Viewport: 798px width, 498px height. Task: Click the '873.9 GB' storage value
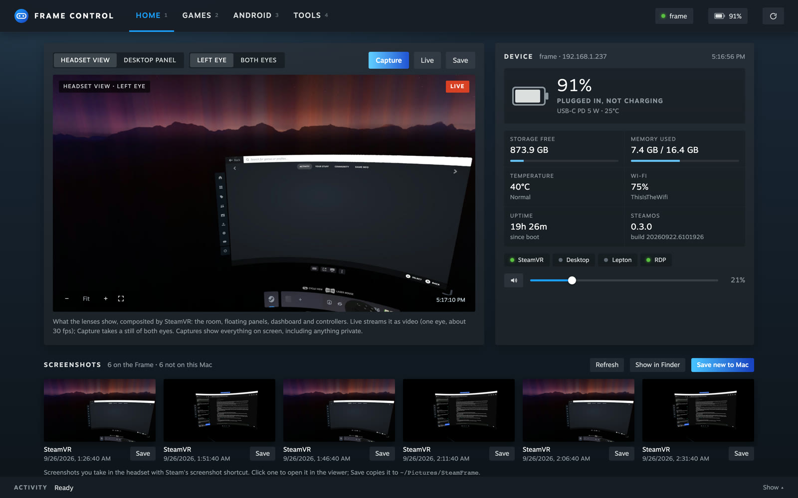[529, 150]
